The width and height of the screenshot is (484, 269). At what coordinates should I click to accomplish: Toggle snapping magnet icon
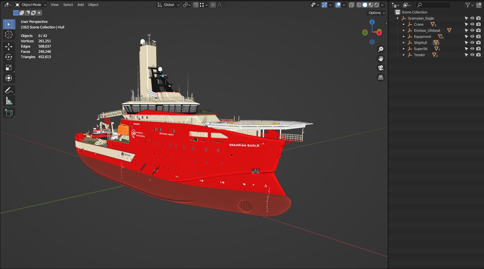coord(196,5)
